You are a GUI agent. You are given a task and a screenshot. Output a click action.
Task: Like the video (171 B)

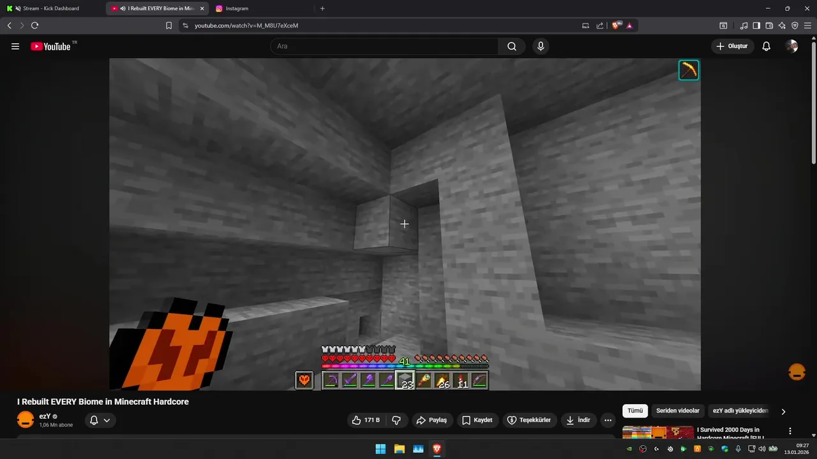(x=365, y=420)
